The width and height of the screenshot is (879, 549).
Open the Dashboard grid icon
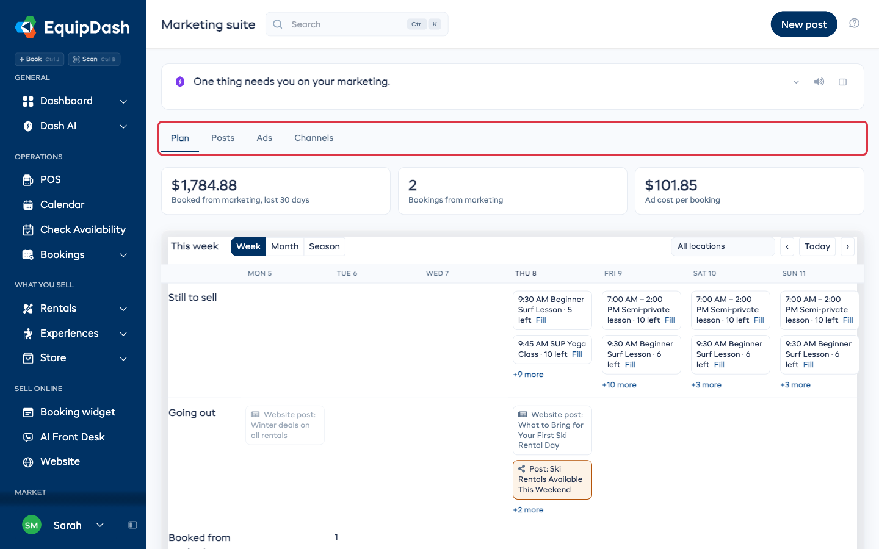click(x=28, y=101)
